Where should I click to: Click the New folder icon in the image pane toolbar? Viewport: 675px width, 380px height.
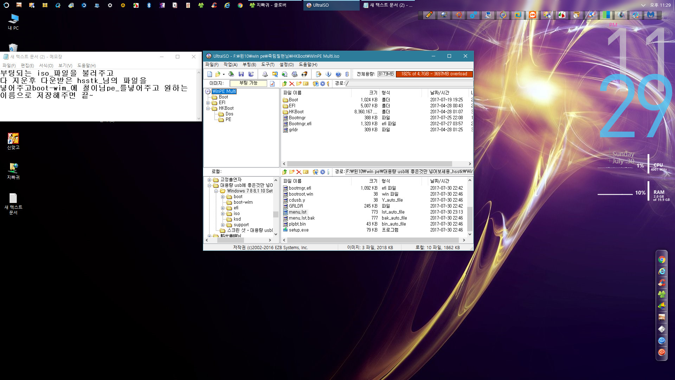298,83
